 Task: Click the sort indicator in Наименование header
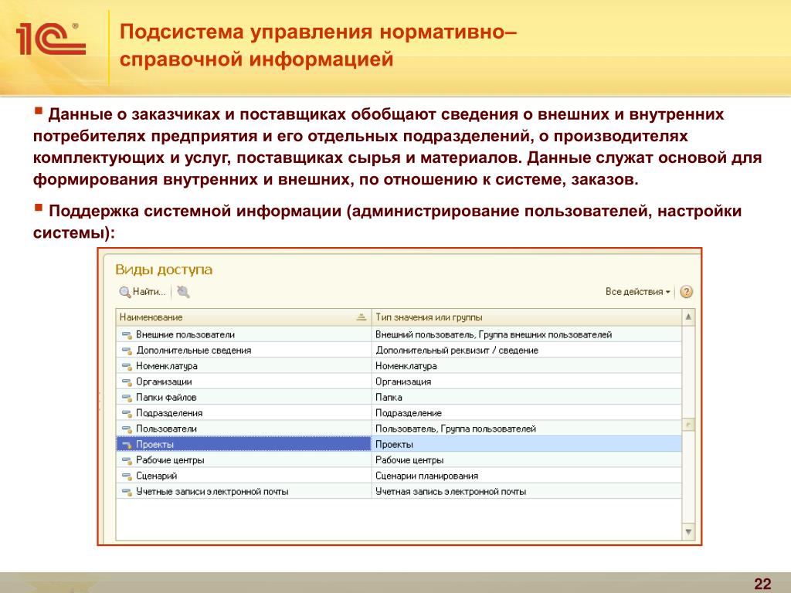362,317
